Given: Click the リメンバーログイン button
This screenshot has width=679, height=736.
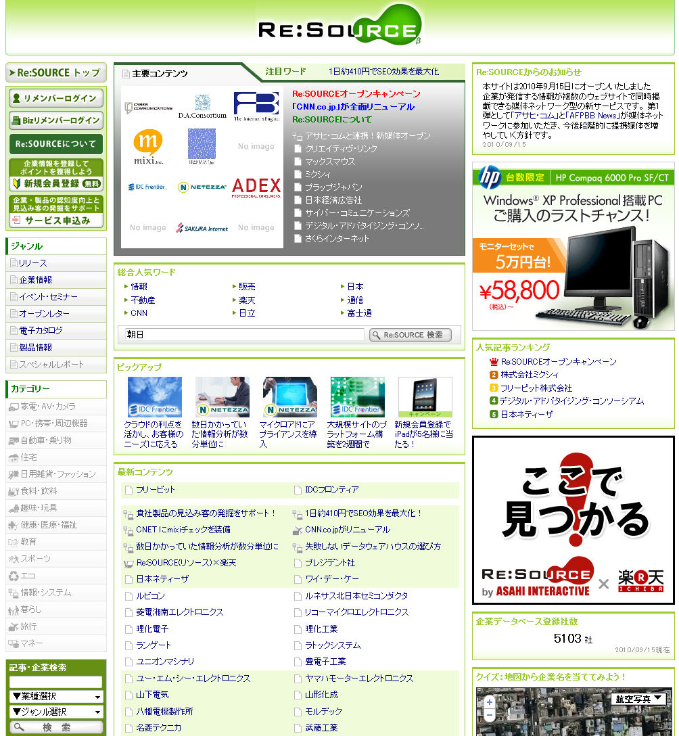Looking at the screenshot, I should pos(56,99).
